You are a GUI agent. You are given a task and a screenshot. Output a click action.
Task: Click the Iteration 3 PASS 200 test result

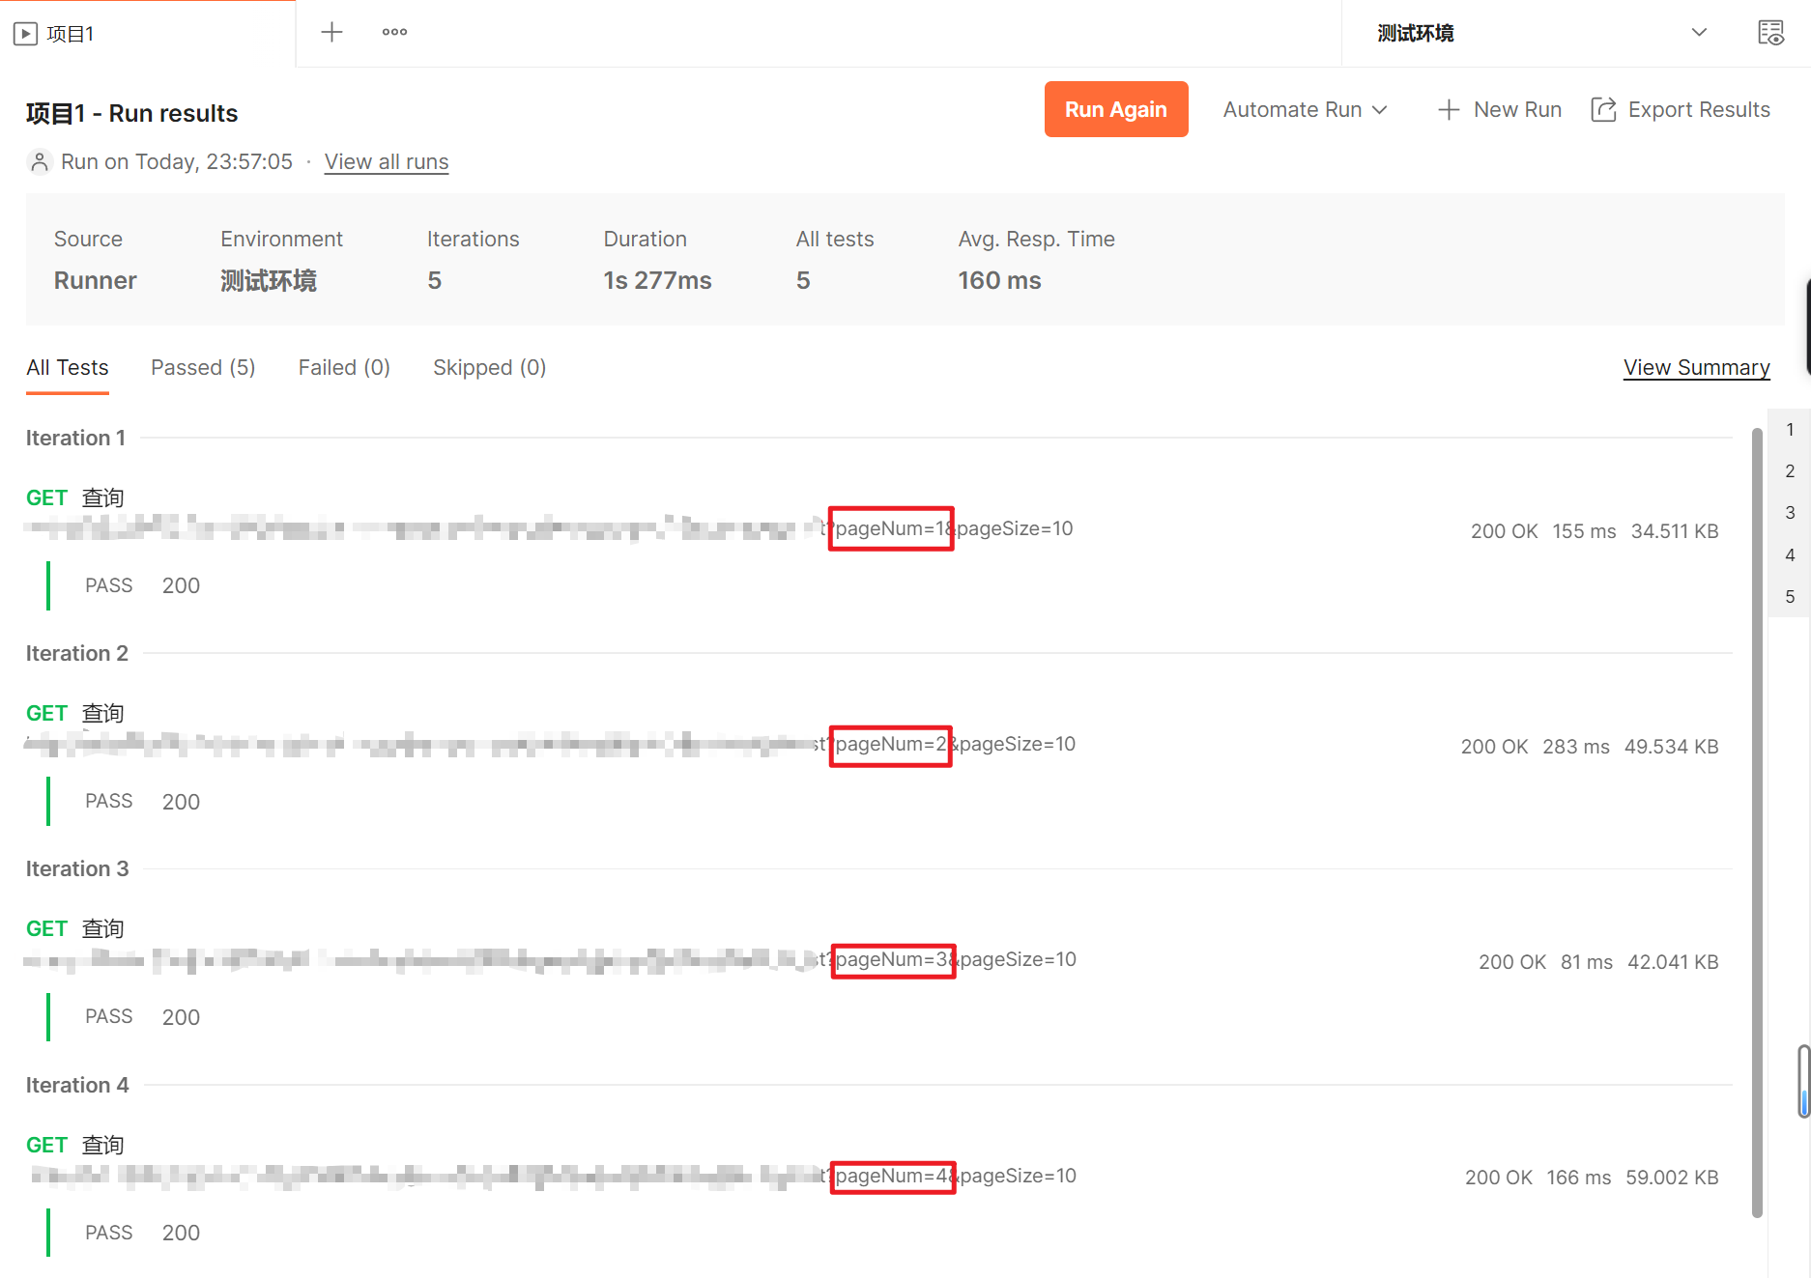tap(142, 1016)
